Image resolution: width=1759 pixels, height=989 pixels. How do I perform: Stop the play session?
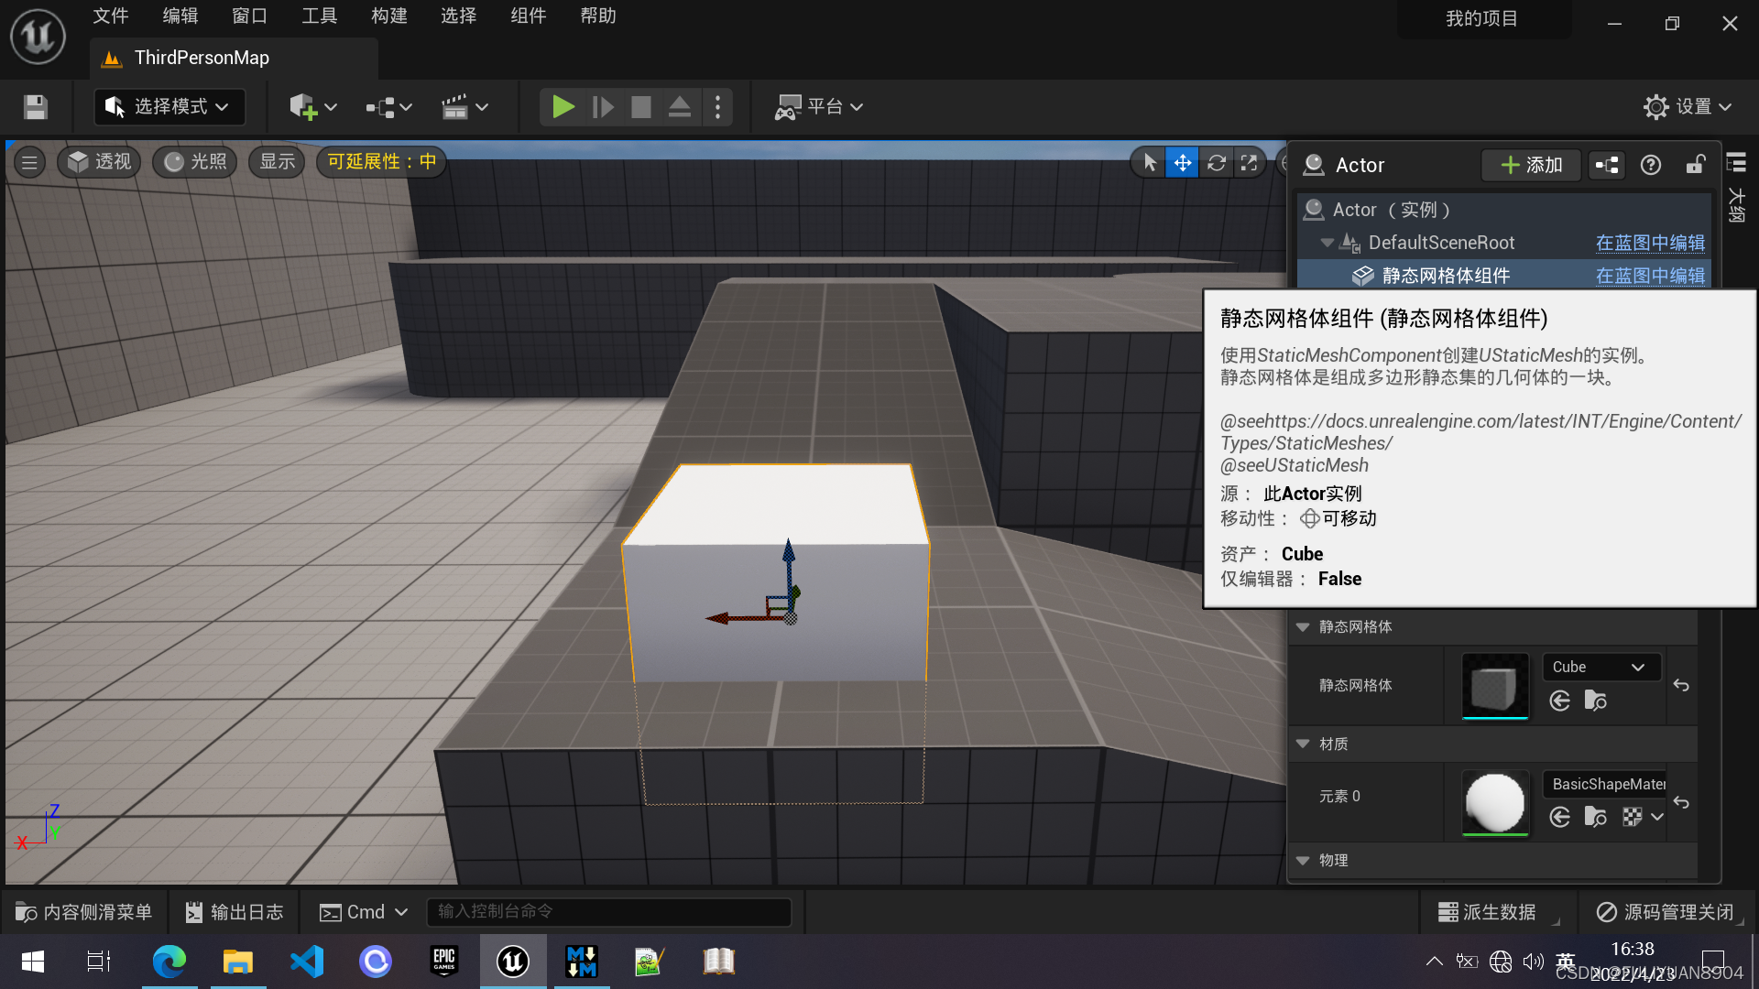coord(641,107)
